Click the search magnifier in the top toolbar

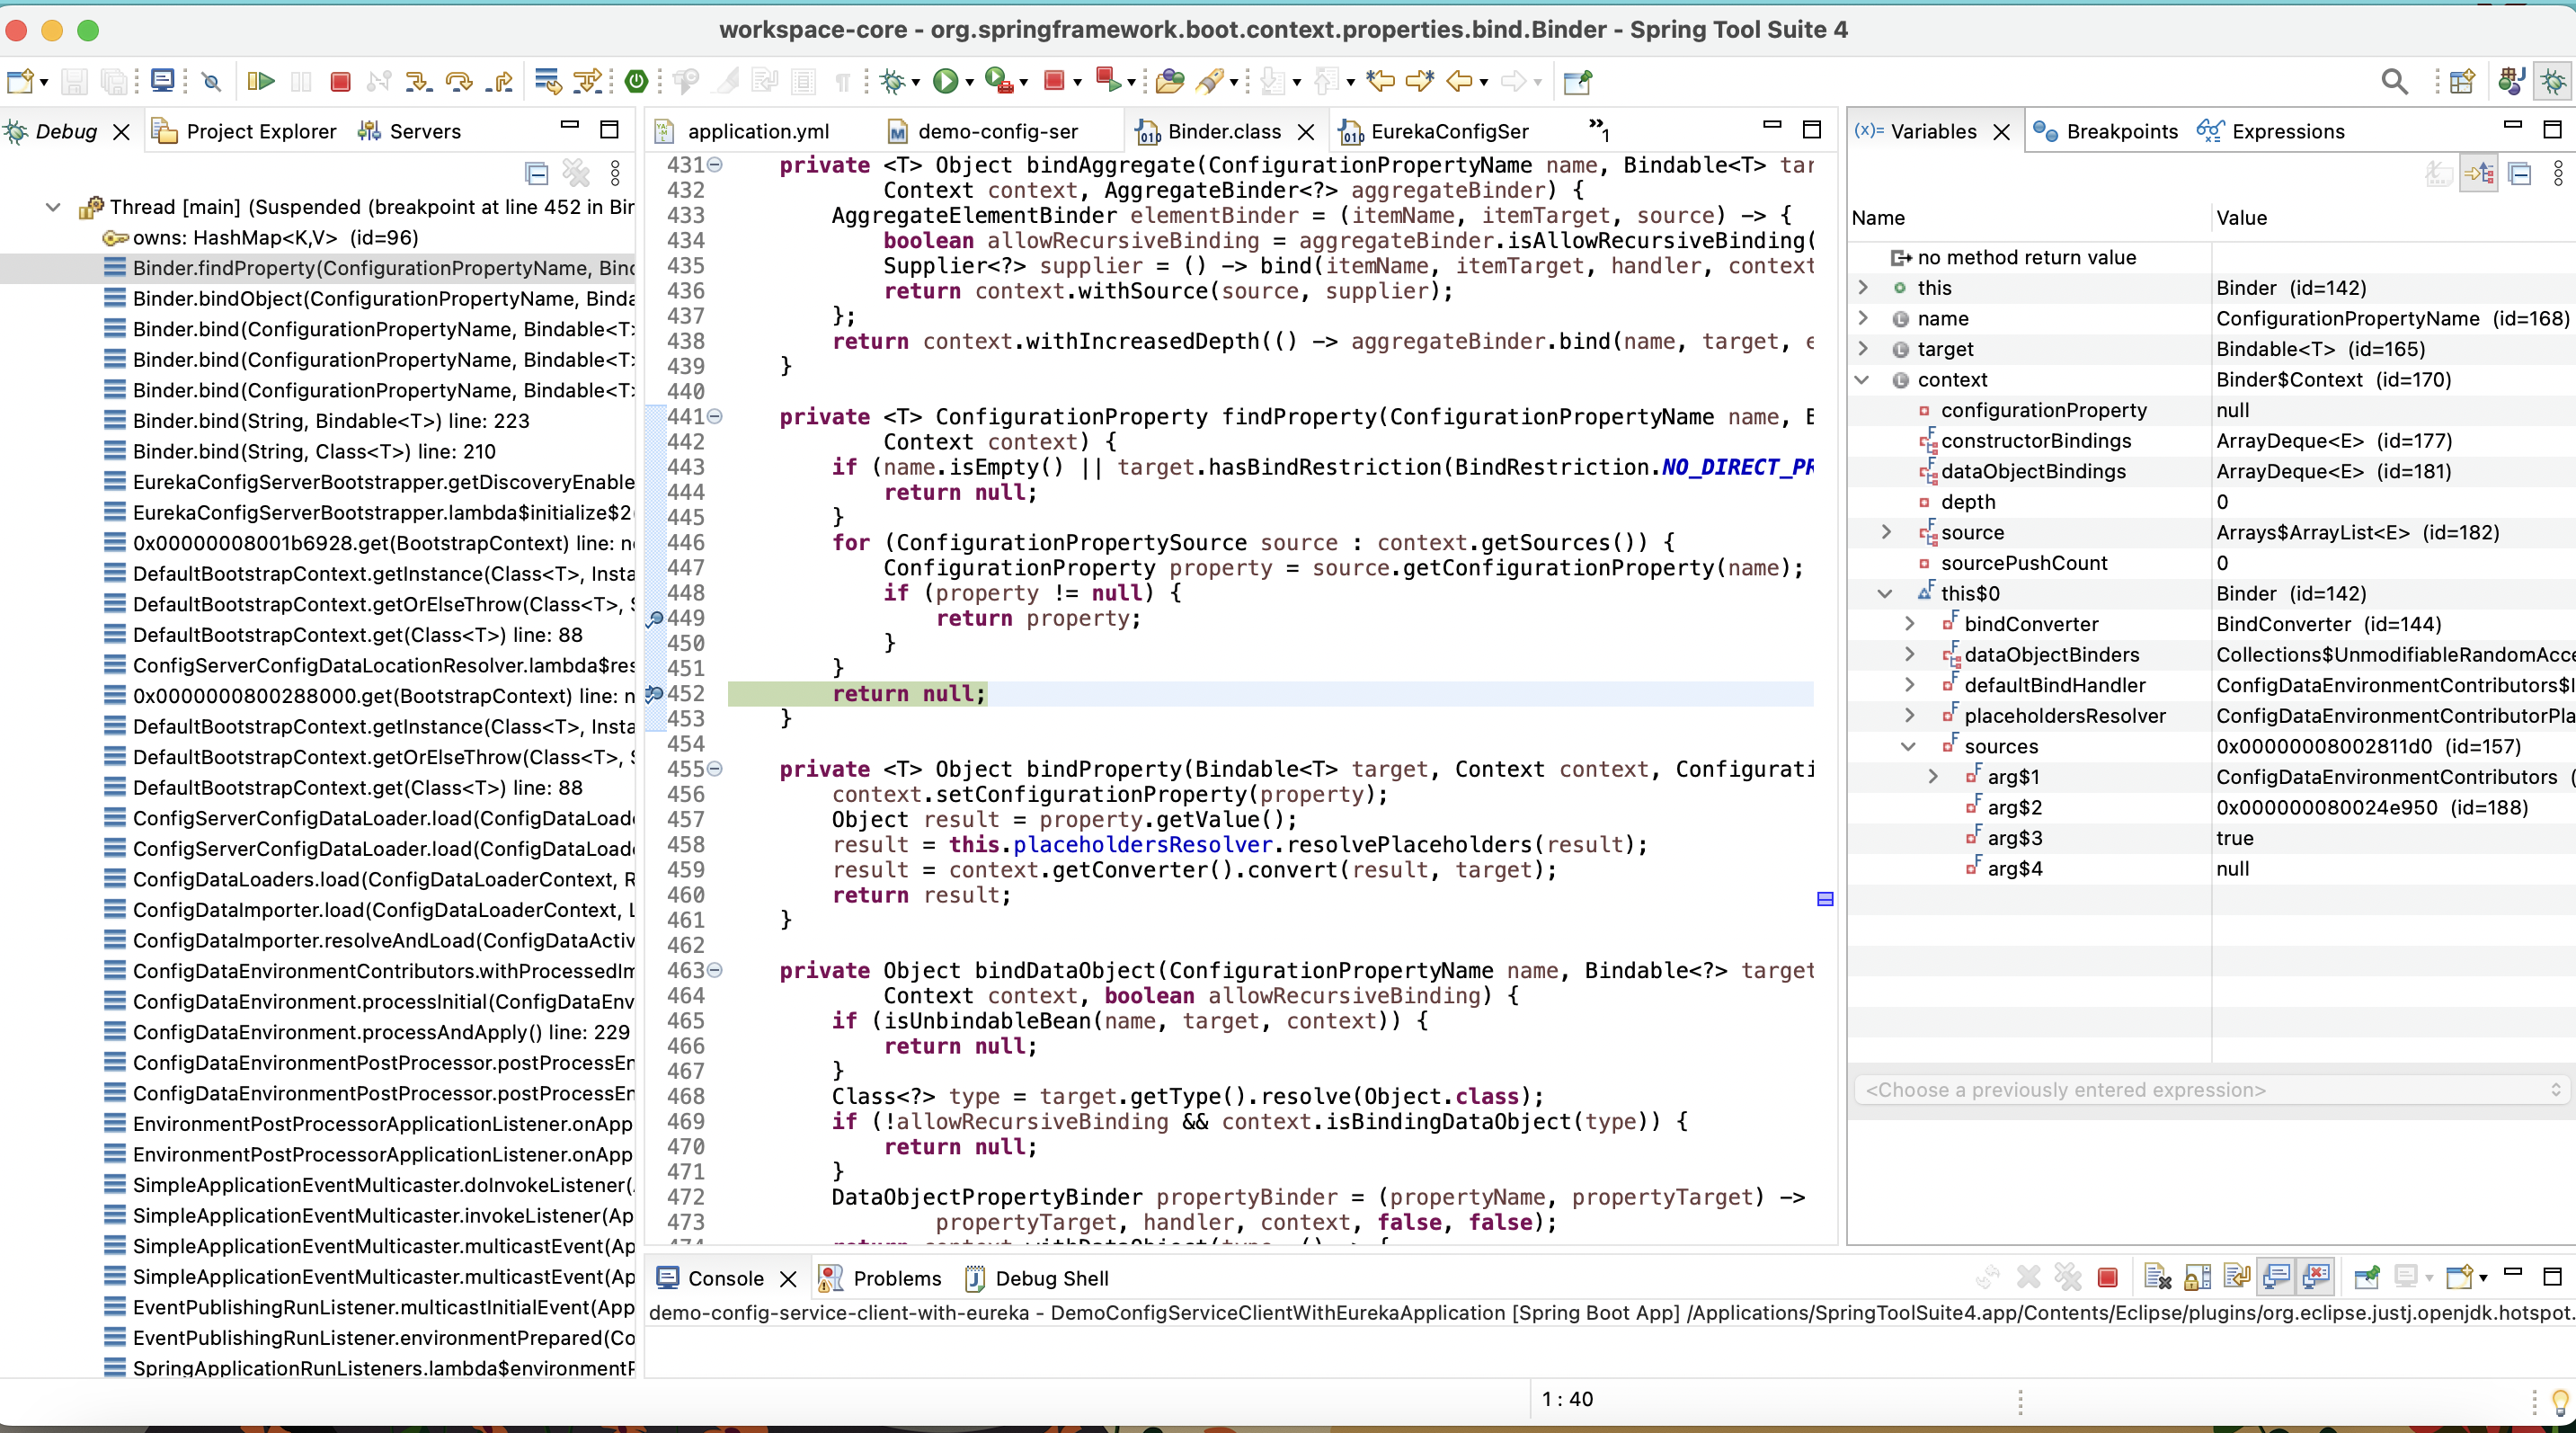click(2394, 81)
